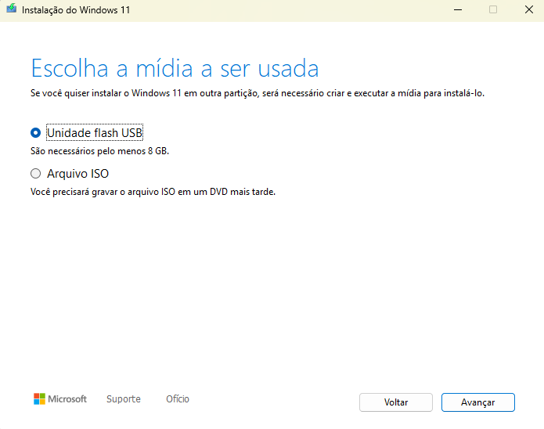The height and width of the screenshot is (429, 544).
Task: Click the 'Instalação do Windows 11' title text
Action: [x=76, y=10]
